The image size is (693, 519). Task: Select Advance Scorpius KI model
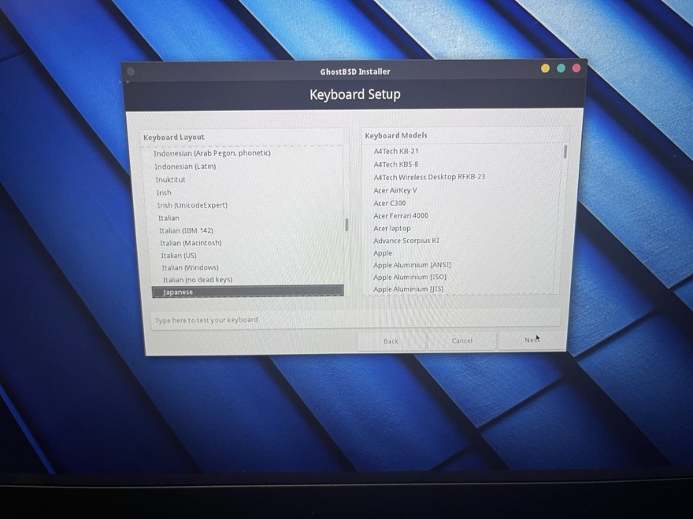(x=406, y=241)
